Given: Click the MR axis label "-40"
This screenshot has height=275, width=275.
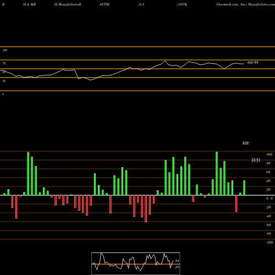Looking at the screenshot, I should (268, 216).
